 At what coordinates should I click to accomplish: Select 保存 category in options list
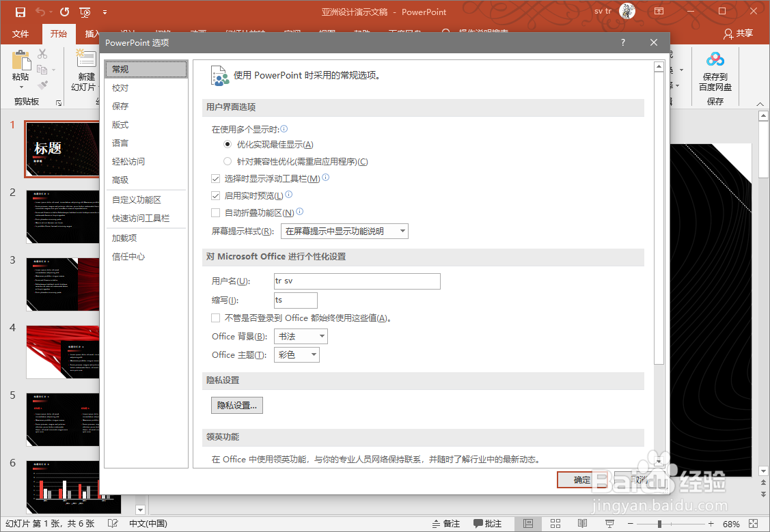(x=146, y=106)
